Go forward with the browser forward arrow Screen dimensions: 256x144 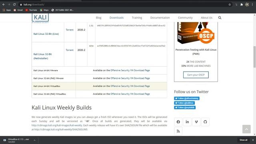pos(9,4)
